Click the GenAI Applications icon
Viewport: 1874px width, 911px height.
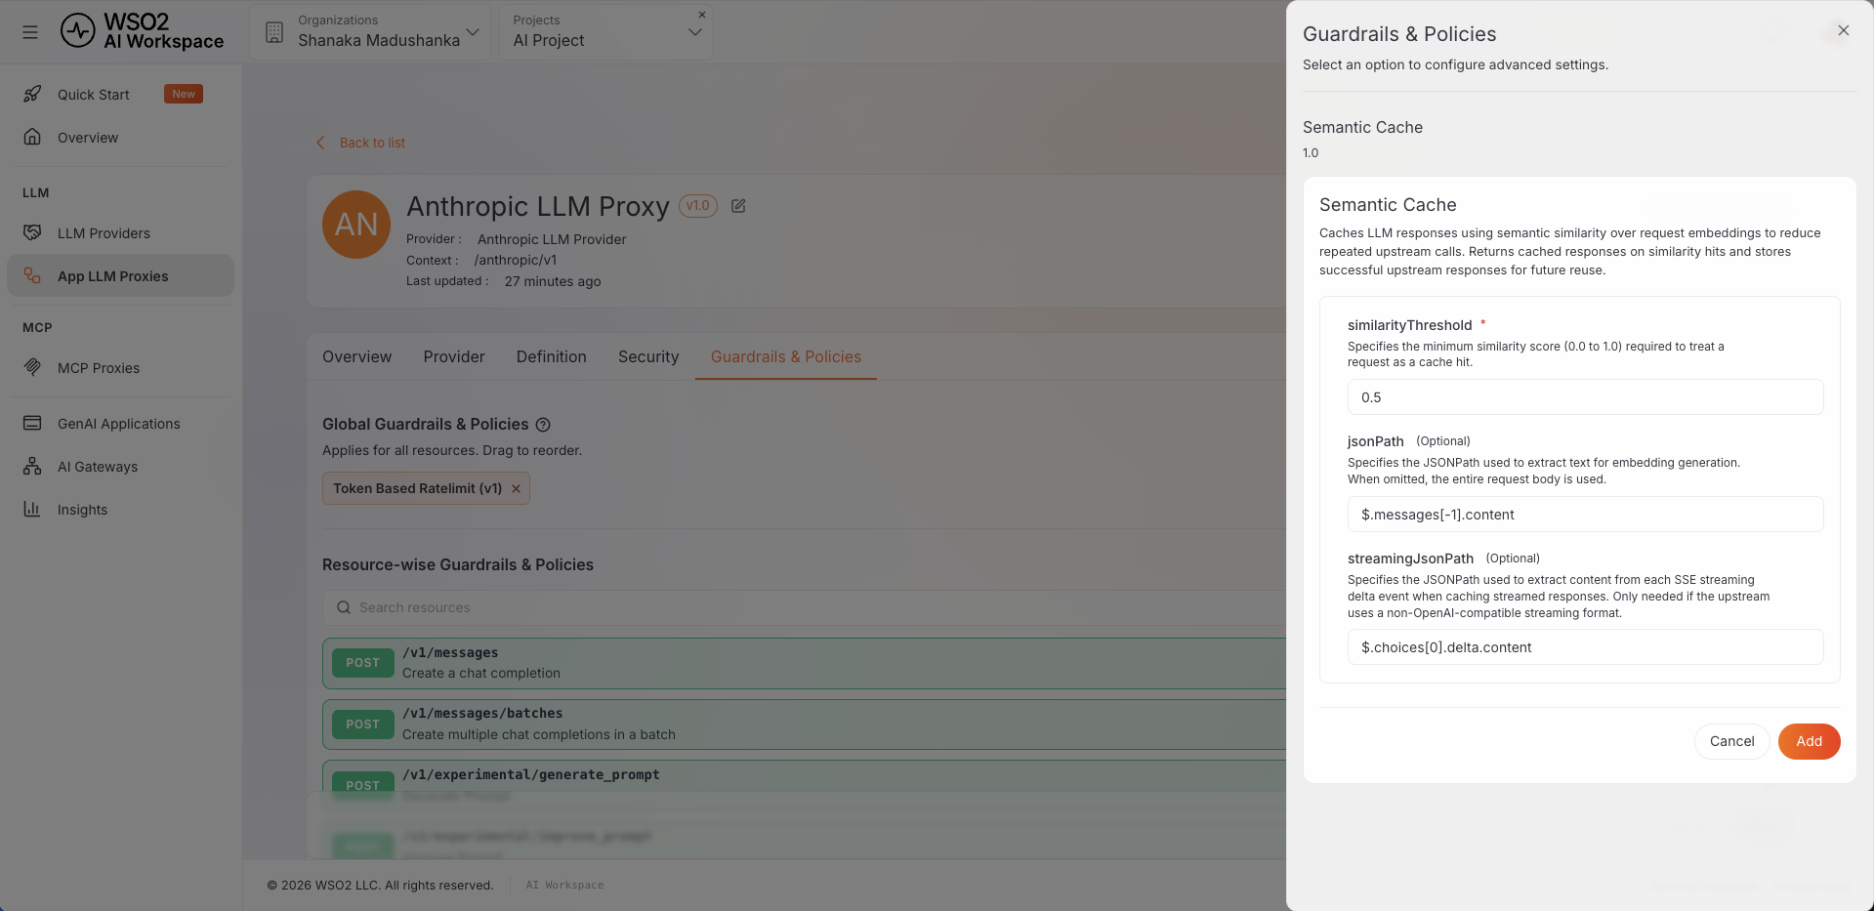[x=32, y=423]
